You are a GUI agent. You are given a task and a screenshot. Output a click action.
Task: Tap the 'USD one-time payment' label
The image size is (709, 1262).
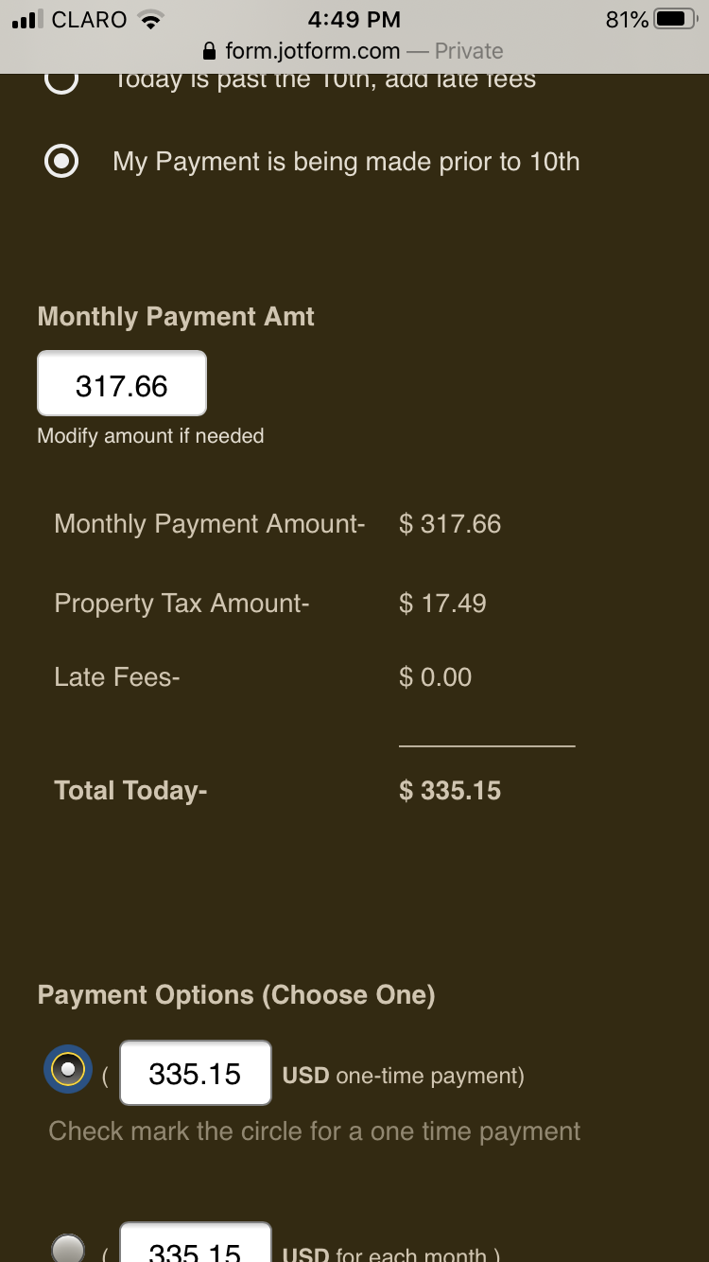(x=403, y=1076)
